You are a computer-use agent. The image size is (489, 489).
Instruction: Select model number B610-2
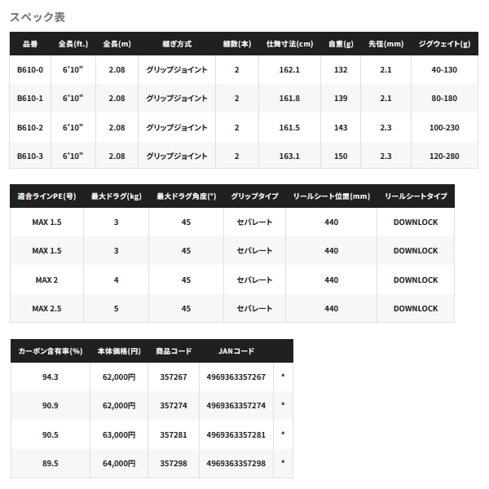pos(30,128)
